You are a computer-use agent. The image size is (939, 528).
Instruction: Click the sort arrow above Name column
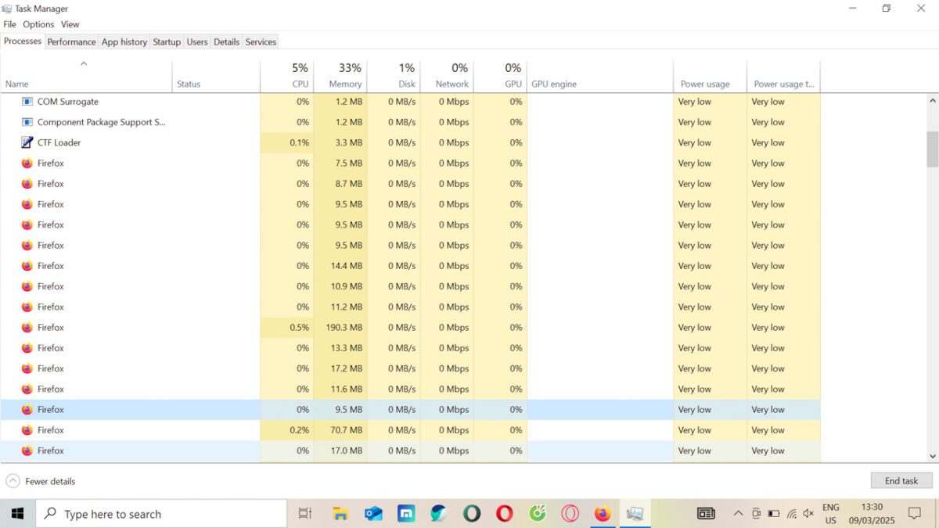(x=84, y=64)
